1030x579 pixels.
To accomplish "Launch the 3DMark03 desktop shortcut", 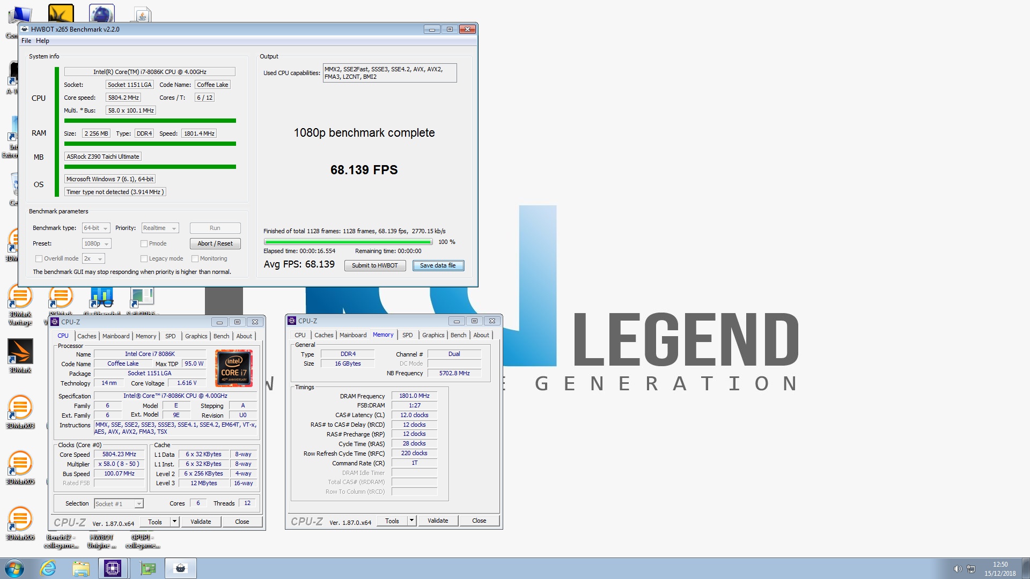I will (x=20, y=412).
